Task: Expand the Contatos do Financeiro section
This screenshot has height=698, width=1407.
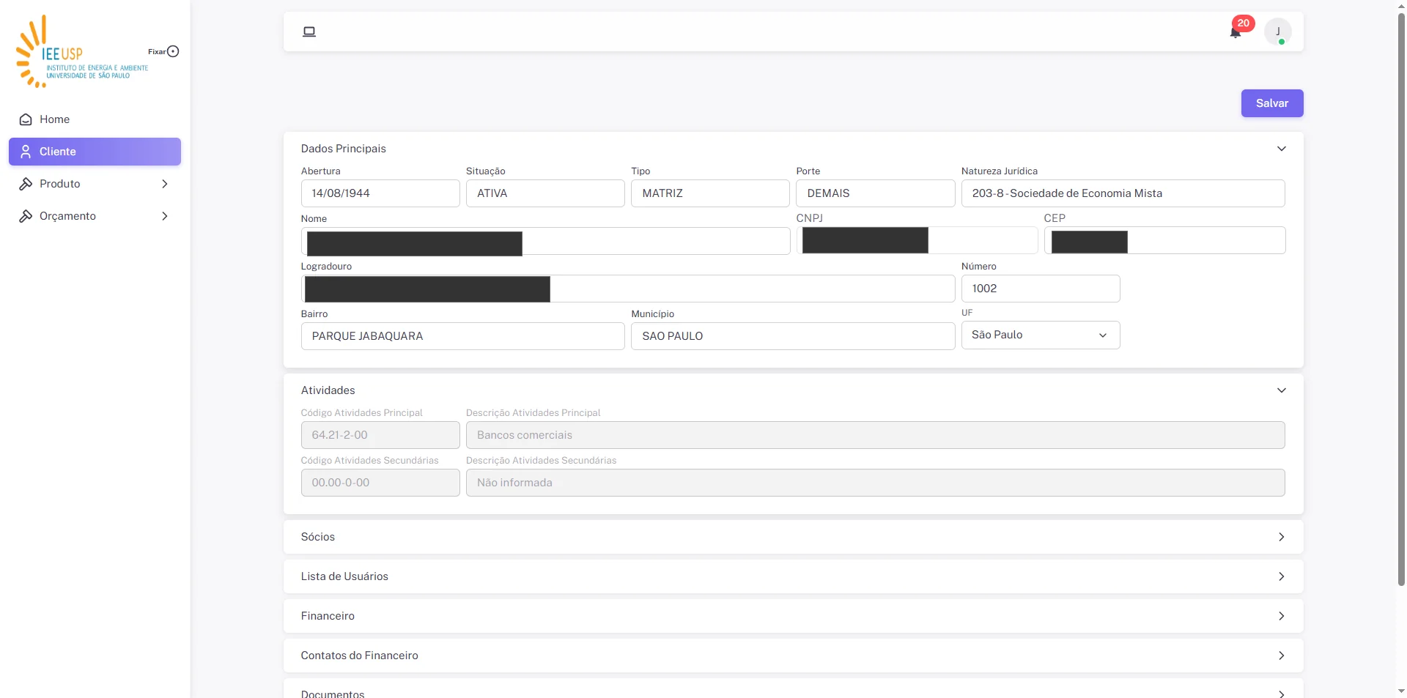Action: click(793, 656)
